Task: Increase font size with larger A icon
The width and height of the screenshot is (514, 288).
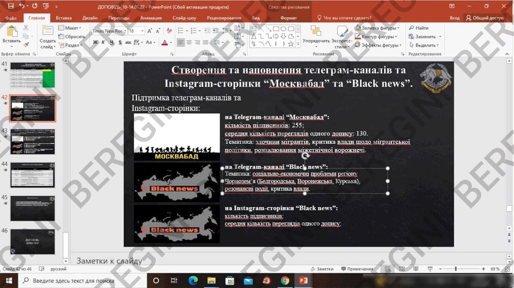Action: tap(150, 31)
